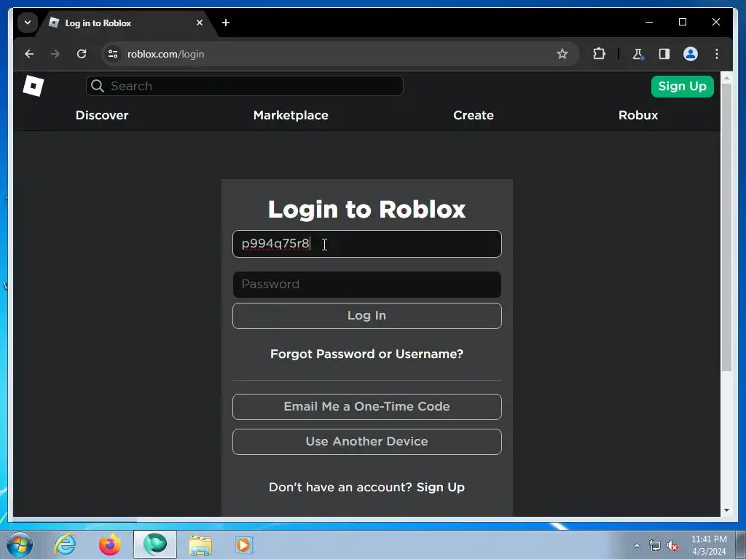Viewport: 746px width, 559px height.
Task: Minimize the browser window
Action: point(649,23)
